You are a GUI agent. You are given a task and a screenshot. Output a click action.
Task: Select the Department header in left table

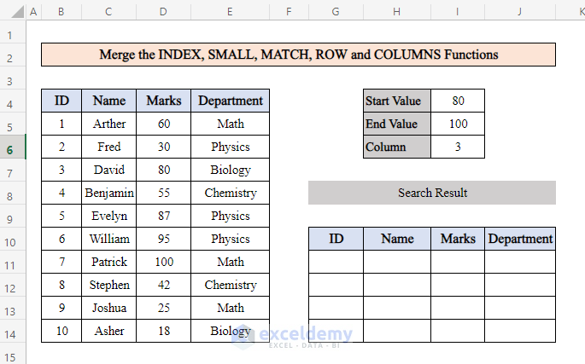[230, 101]
